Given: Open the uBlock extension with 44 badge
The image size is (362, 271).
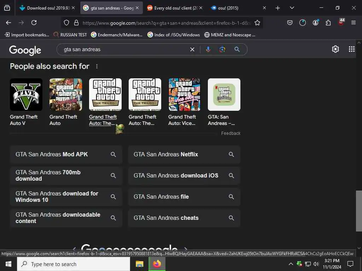Looking at the screenshot, I should pos(341,22).
